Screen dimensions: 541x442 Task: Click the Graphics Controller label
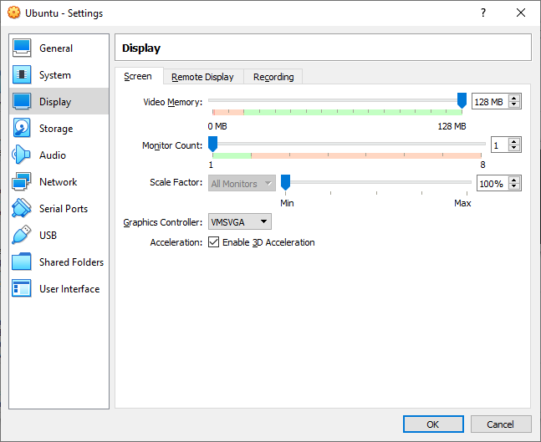pyautogui.click(x=163, y=222)
